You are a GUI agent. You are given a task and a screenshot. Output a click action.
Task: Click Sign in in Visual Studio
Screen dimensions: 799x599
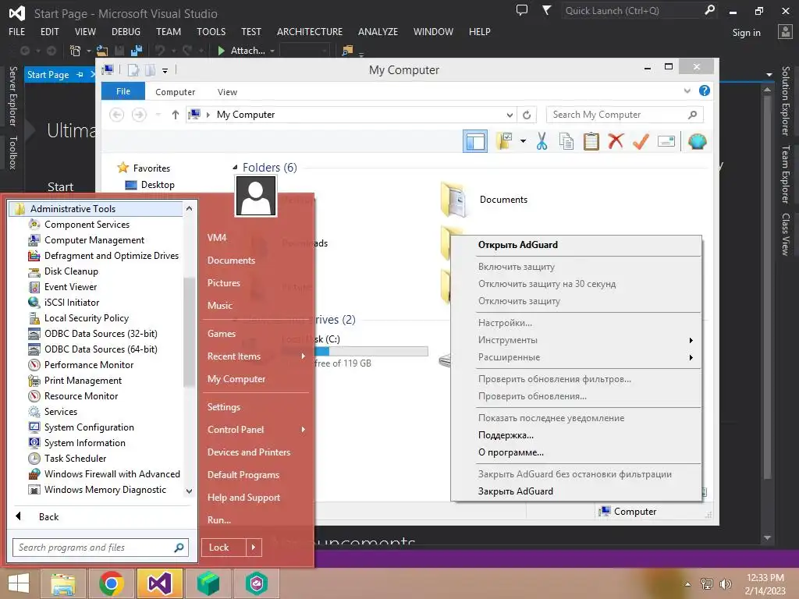746,33
